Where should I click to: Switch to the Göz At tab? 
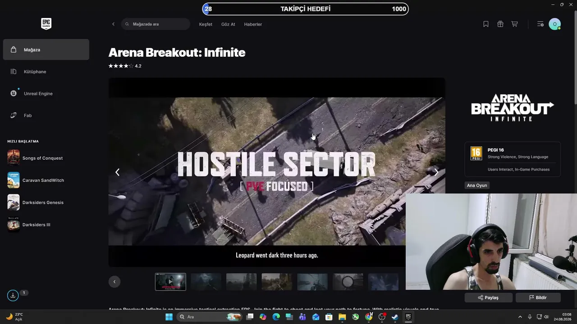click(x=228, y=24)
